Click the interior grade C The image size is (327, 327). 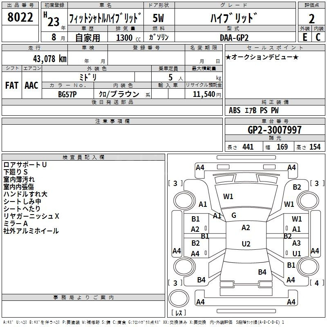coord(318,37)
